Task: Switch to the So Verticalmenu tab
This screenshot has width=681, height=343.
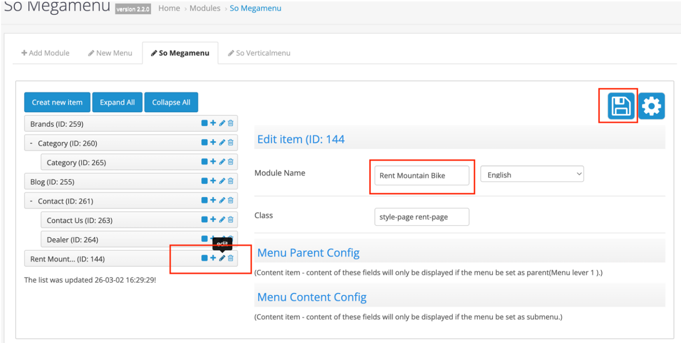Action: pos(259,53)
